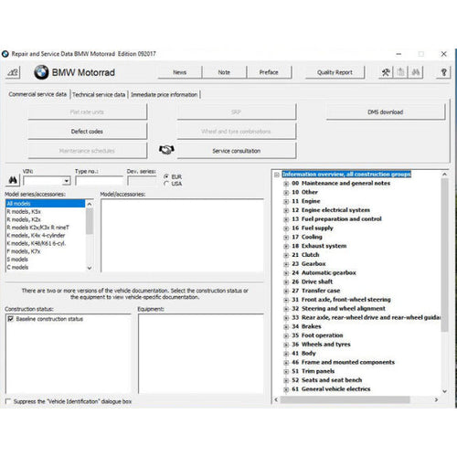
Task: Select 46 Frame and mounted components item
Action: (x=343, y=362)
